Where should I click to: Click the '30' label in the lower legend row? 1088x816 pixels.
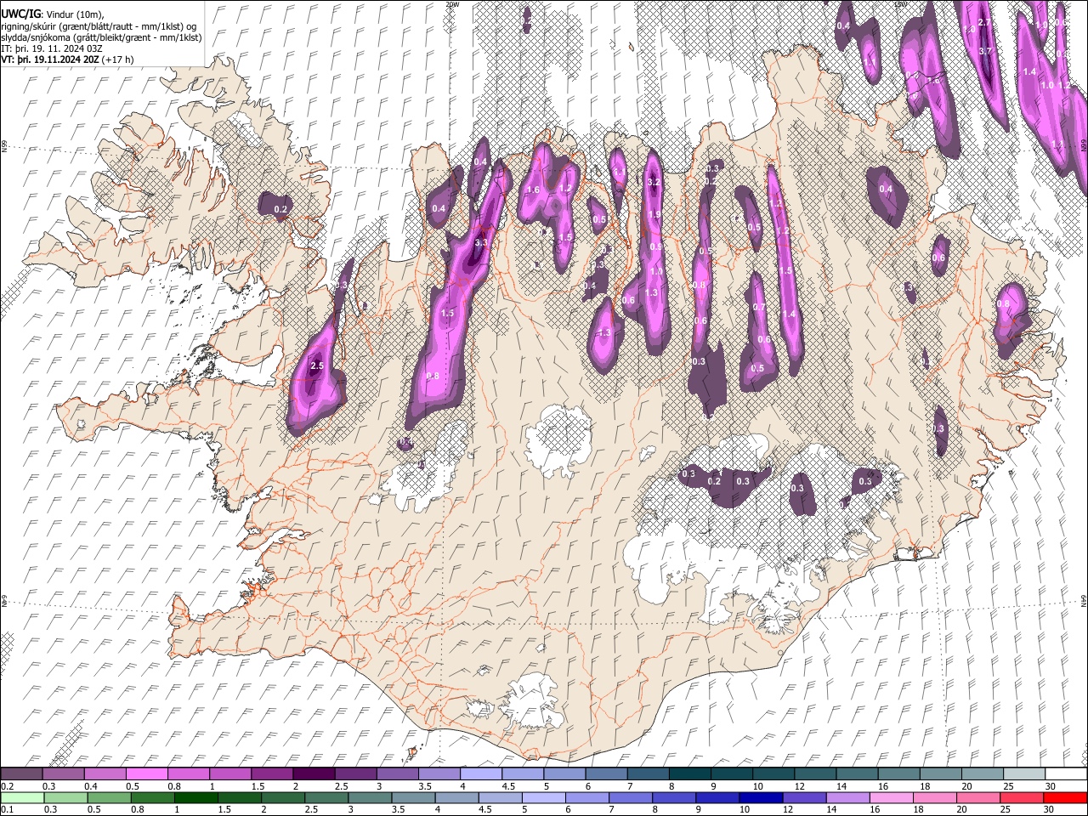(1051, 809)
